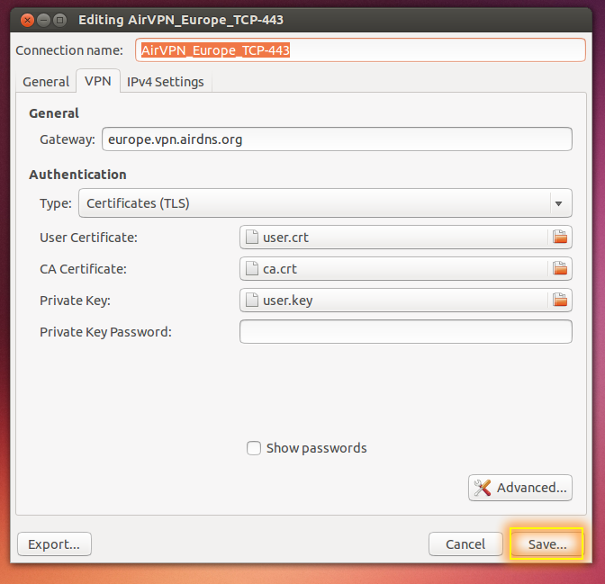Click the folder icon for Private Key

(560, 301)
